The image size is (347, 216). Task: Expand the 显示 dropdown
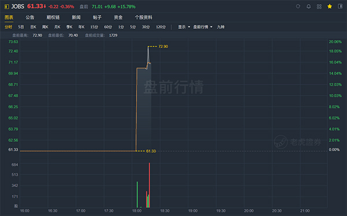(x=184, y=27)
